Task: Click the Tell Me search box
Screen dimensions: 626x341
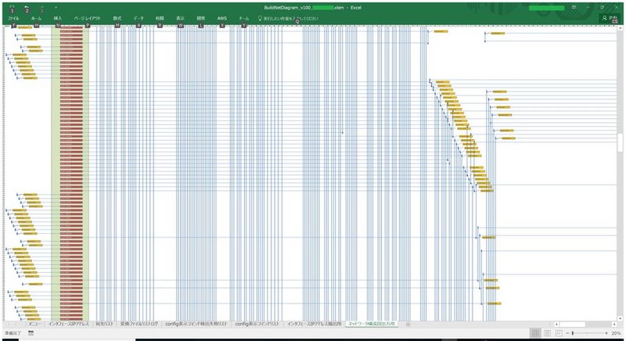Action: 288,18
